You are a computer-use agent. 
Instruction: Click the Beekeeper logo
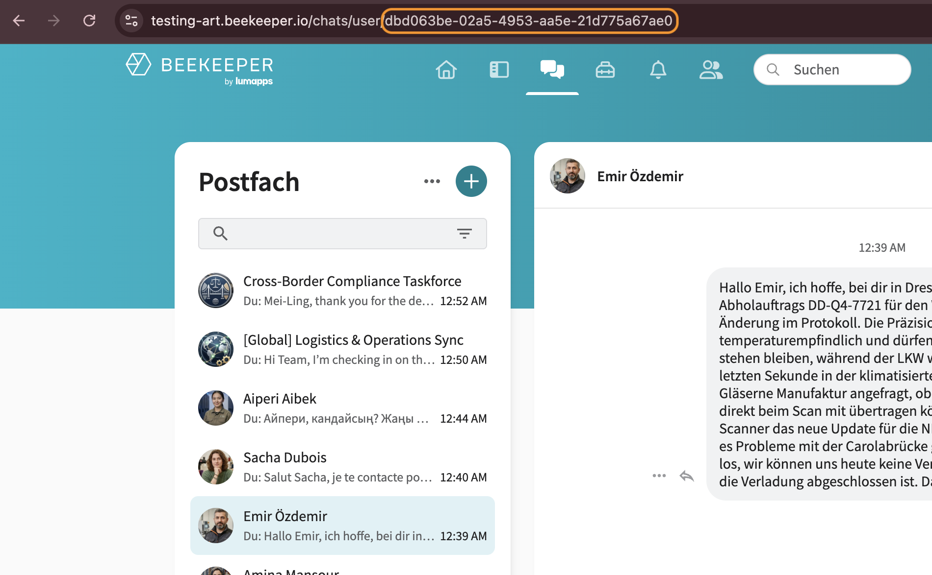199,70
